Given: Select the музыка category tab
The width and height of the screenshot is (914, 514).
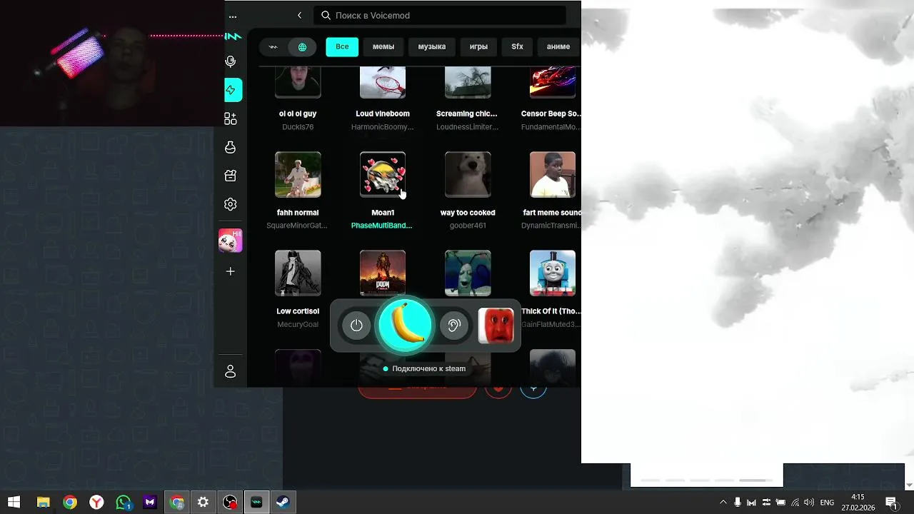Looking at the screenshot, I should tap(432, 46).
